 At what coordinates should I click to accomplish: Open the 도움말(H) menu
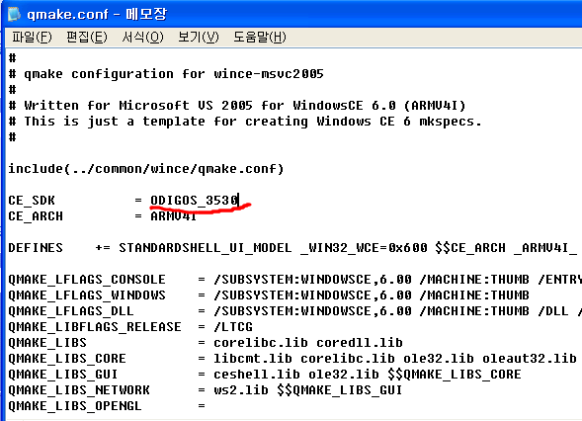coord(260,38)
